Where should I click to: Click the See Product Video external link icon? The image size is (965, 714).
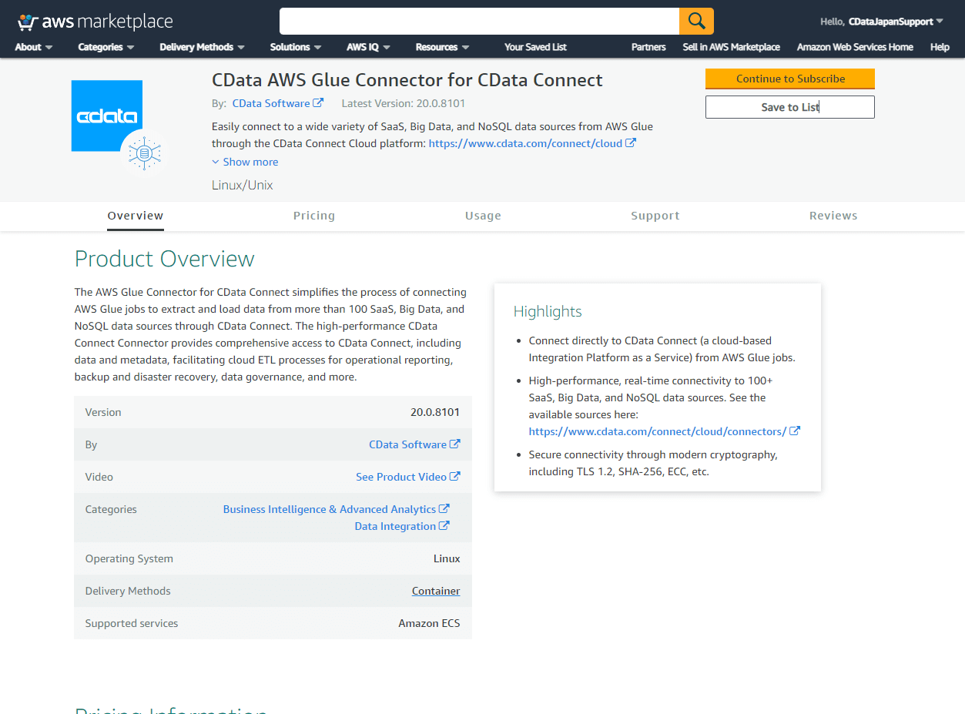pyautogui.click(x=456, y=476)
